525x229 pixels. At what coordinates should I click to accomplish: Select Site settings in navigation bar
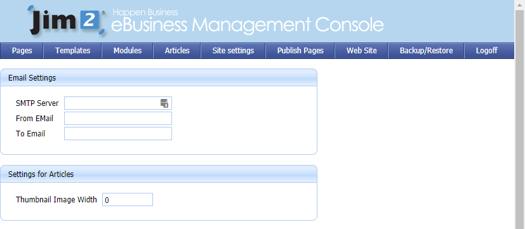(233, 51)
